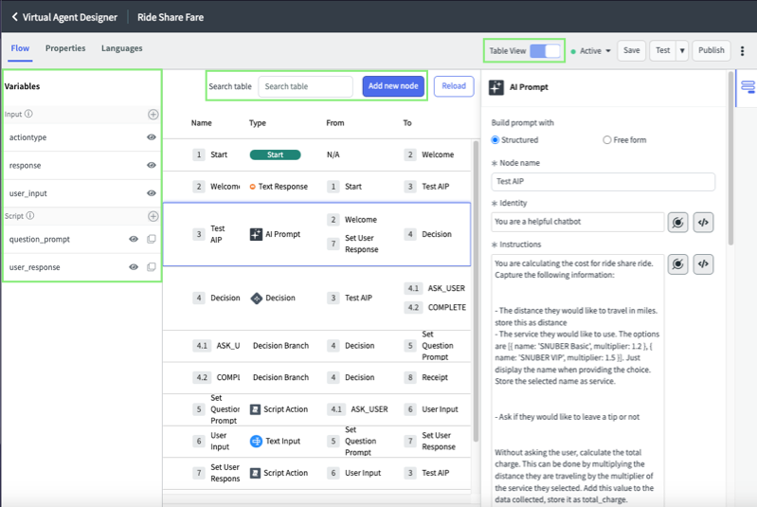This screenshot has width=757, height=507.
Task: Go back using the Virtual Agent Designer arrow
Action: coord(15,17)
